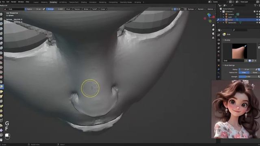Open the Options dropdown
Screen dimensions: 260x146
click(x=211, y=9)
